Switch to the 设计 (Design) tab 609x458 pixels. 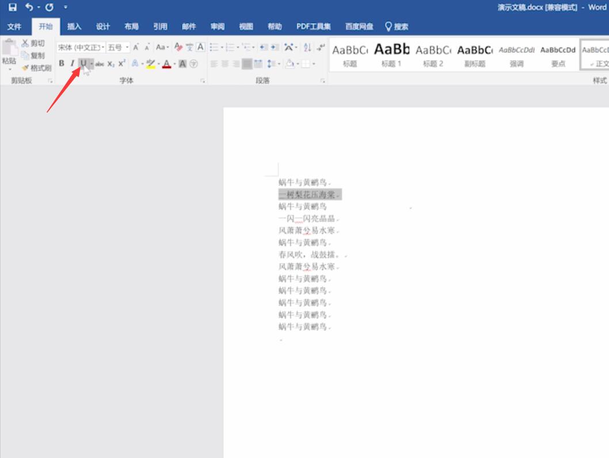point(103,26)
